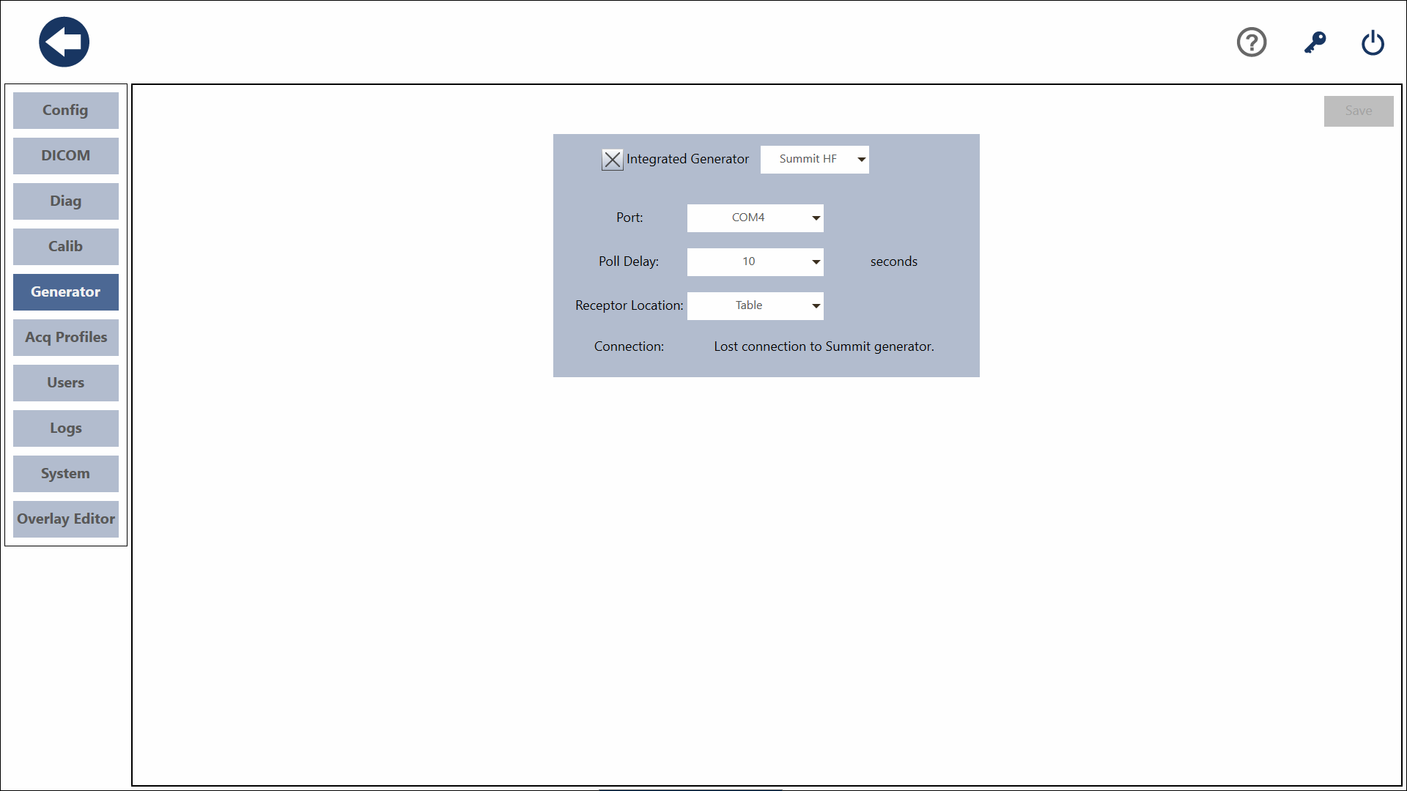Click the key access icon
1407x791 pixels.
[x=1315, y=42]
